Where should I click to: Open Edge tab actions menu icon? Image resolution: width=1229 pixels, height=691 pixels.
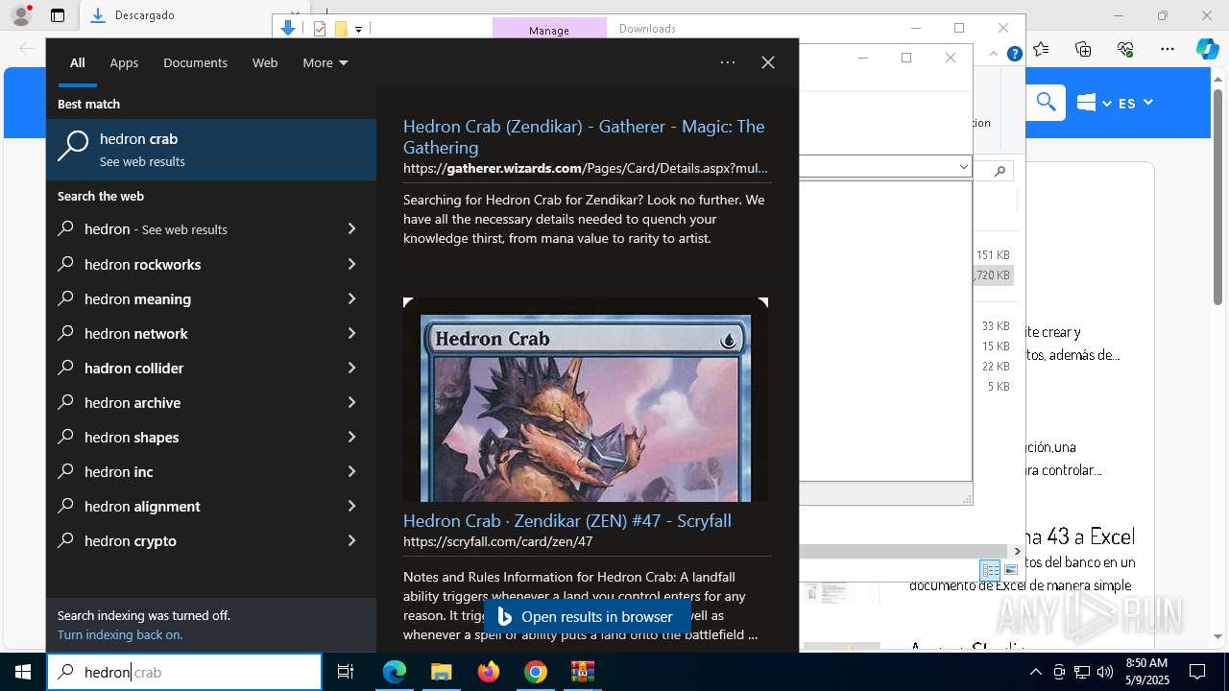point(58,15)
